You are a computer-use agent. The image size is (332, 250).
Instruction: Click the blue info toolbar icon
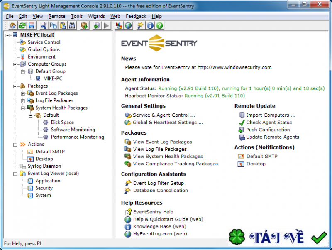(x=150, y=26)
